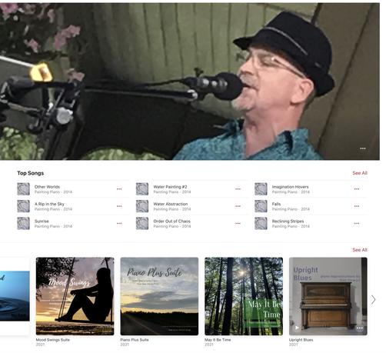Screen dimensions: 386x353
Task: Play the Upright Blues album
Action: 297,328
